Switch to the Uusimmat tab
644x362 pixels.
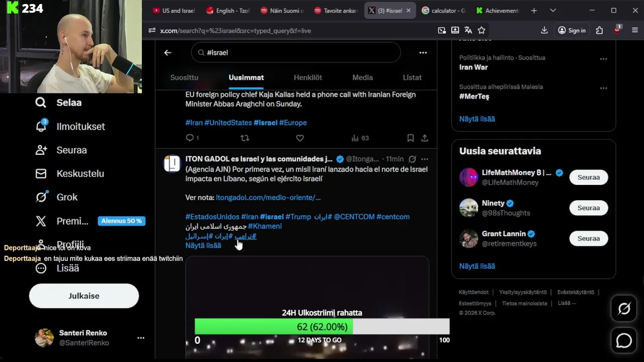coord(246,77)
